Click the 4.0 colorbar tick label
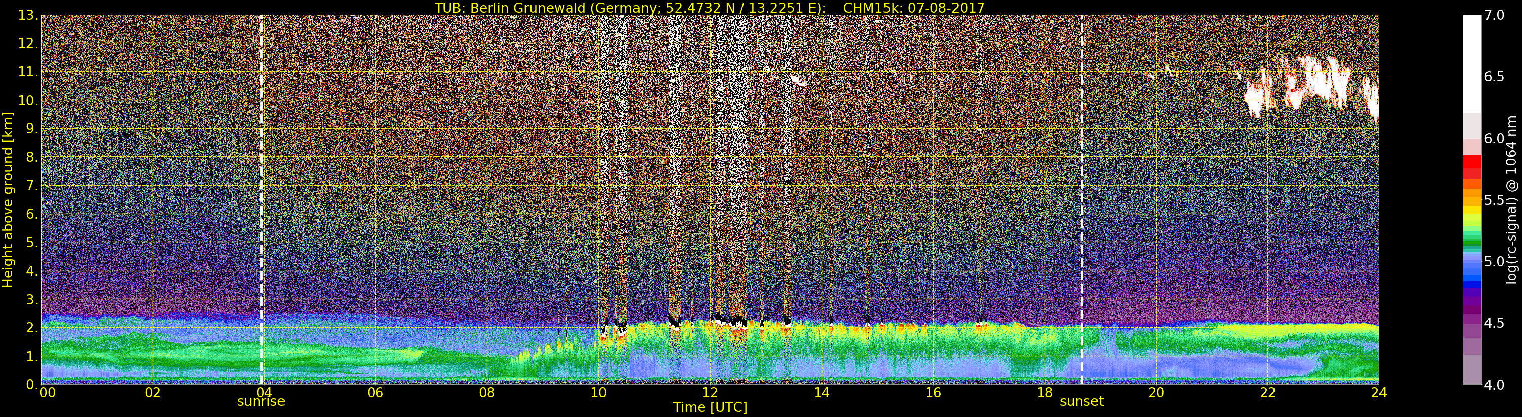 1494,385
